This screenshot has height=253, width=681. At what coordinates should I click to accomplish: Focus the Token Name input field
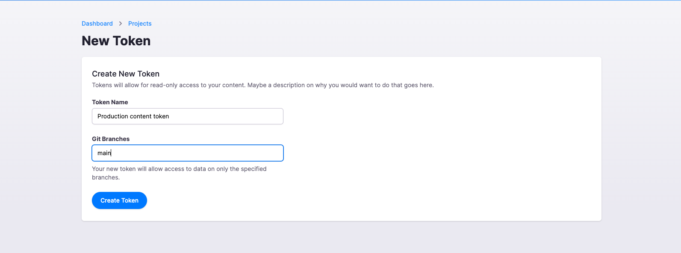(187, 116)
